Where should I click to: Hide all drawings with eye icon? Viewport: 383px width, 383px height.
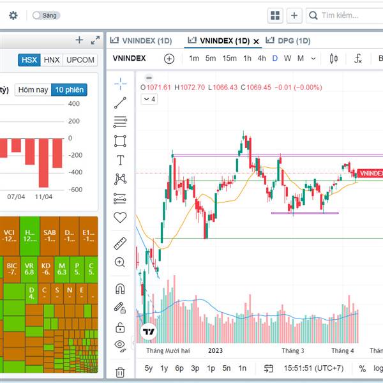[120, 346]
